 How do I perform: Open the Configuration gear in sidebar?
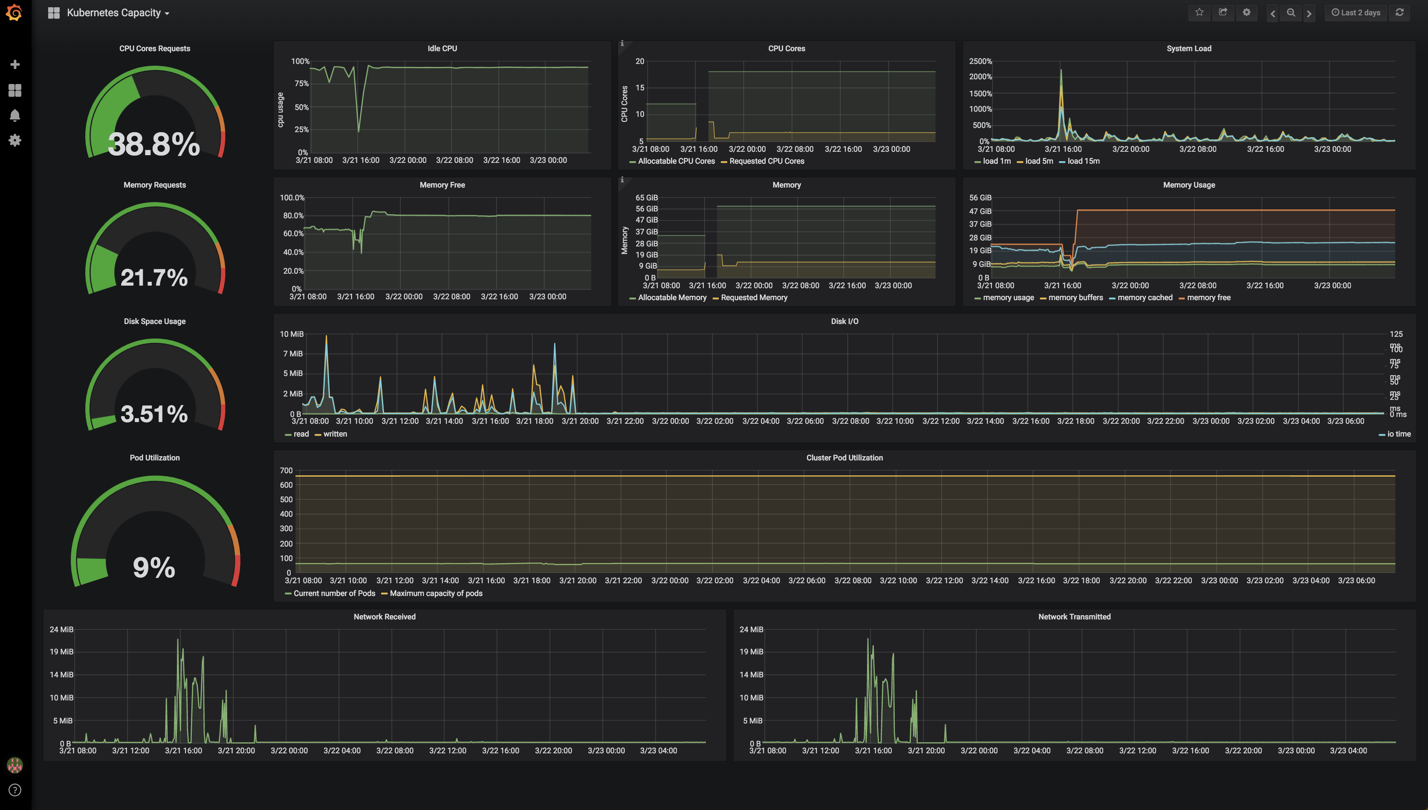(15, 140)
